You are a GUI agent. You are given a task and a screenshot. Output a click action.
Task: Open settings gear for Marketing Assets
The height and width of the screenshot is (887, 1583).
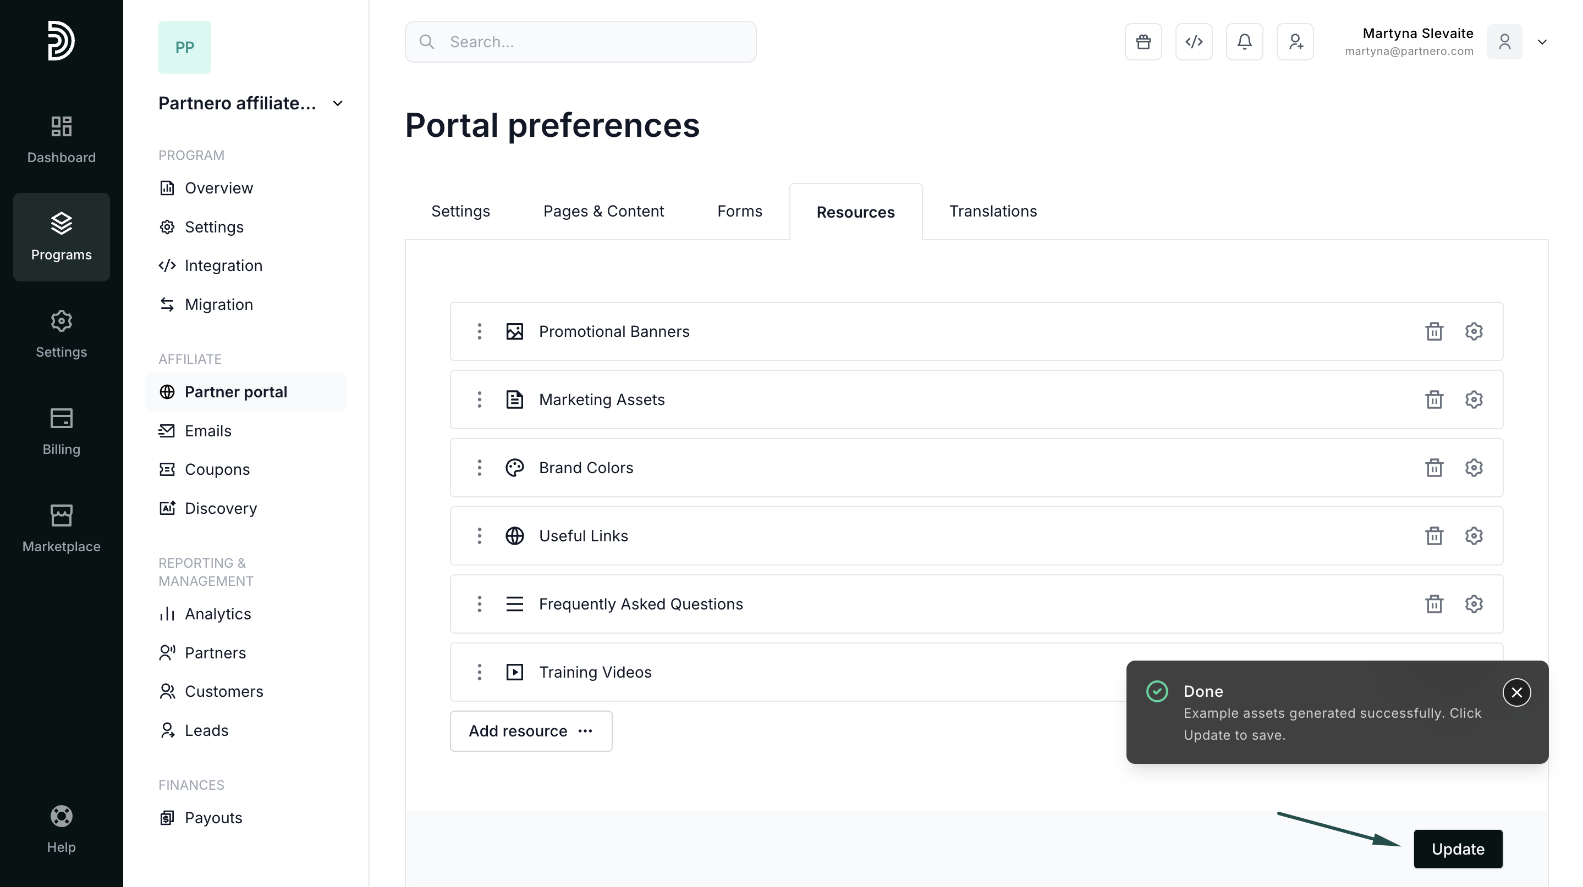(x=1473, y=400)
